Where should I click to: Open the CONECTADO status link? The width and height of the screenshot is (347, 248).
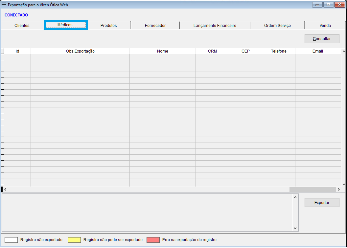(16, 15)
